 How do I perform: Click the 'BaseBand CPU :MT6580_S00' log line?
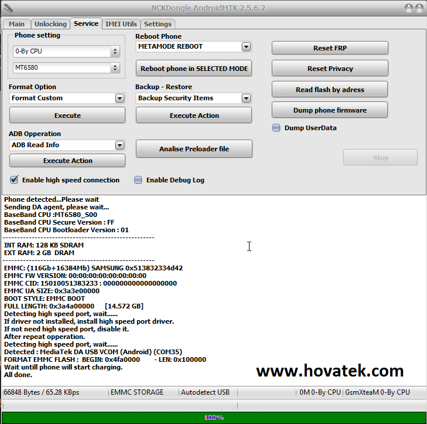(x=50, y=215)
